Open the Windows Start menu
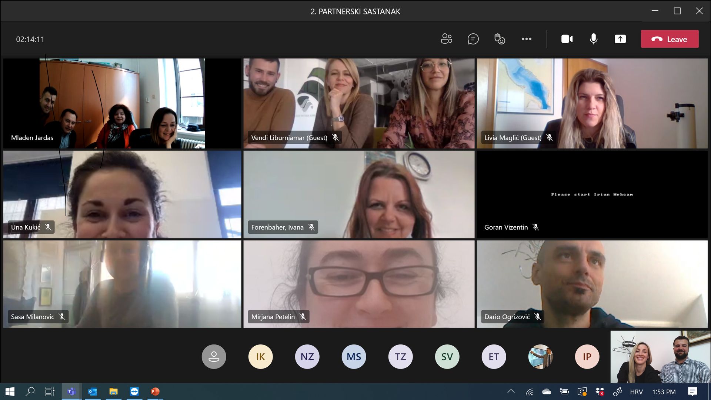The width and height of the screenshot is (711, 400). [10, 391]
